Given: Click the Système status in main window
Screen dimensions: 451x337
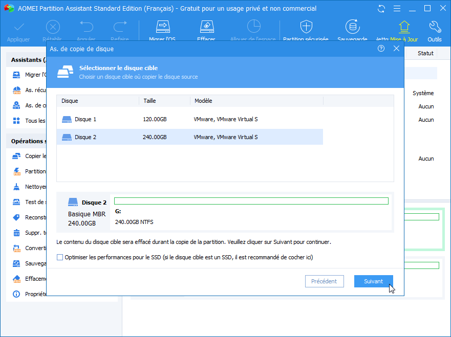Looking at the screenshot, I should point(423,93).
